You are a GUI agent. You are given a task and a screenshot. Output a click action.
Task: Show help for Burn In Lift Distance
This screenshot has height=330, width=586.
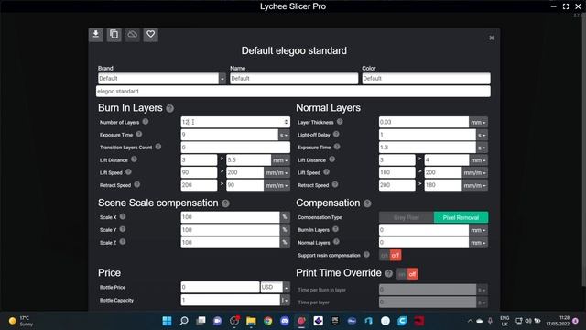(x=134, y=159)
